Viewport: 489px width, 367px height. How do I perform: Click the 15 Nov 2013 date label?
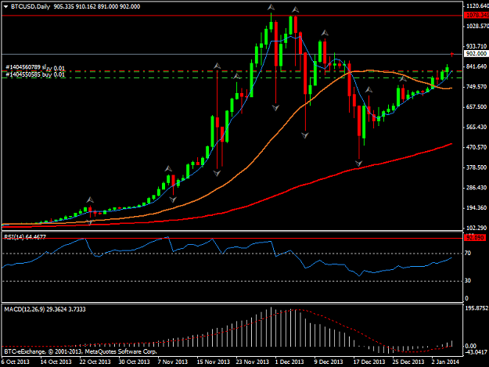tap(213, 362)
